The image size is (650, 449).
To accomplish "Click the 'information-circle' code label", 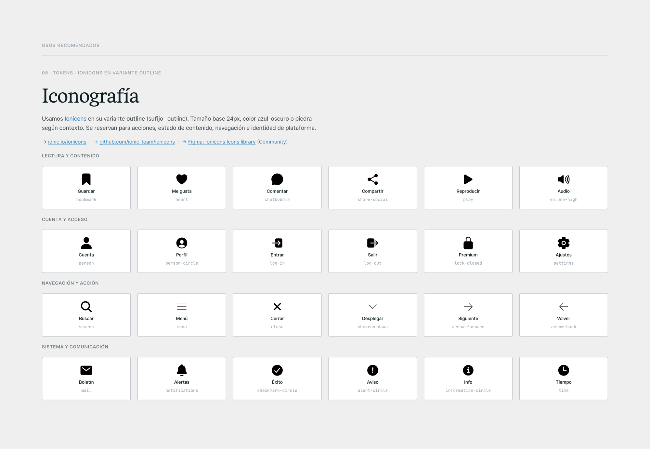I will click(468, 390).
